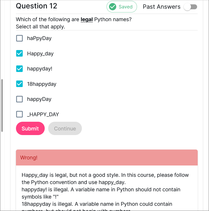This screenshot has width=209, height=211.
Task: Toggle the Past Answers switch
Action: tap(191, 7)
